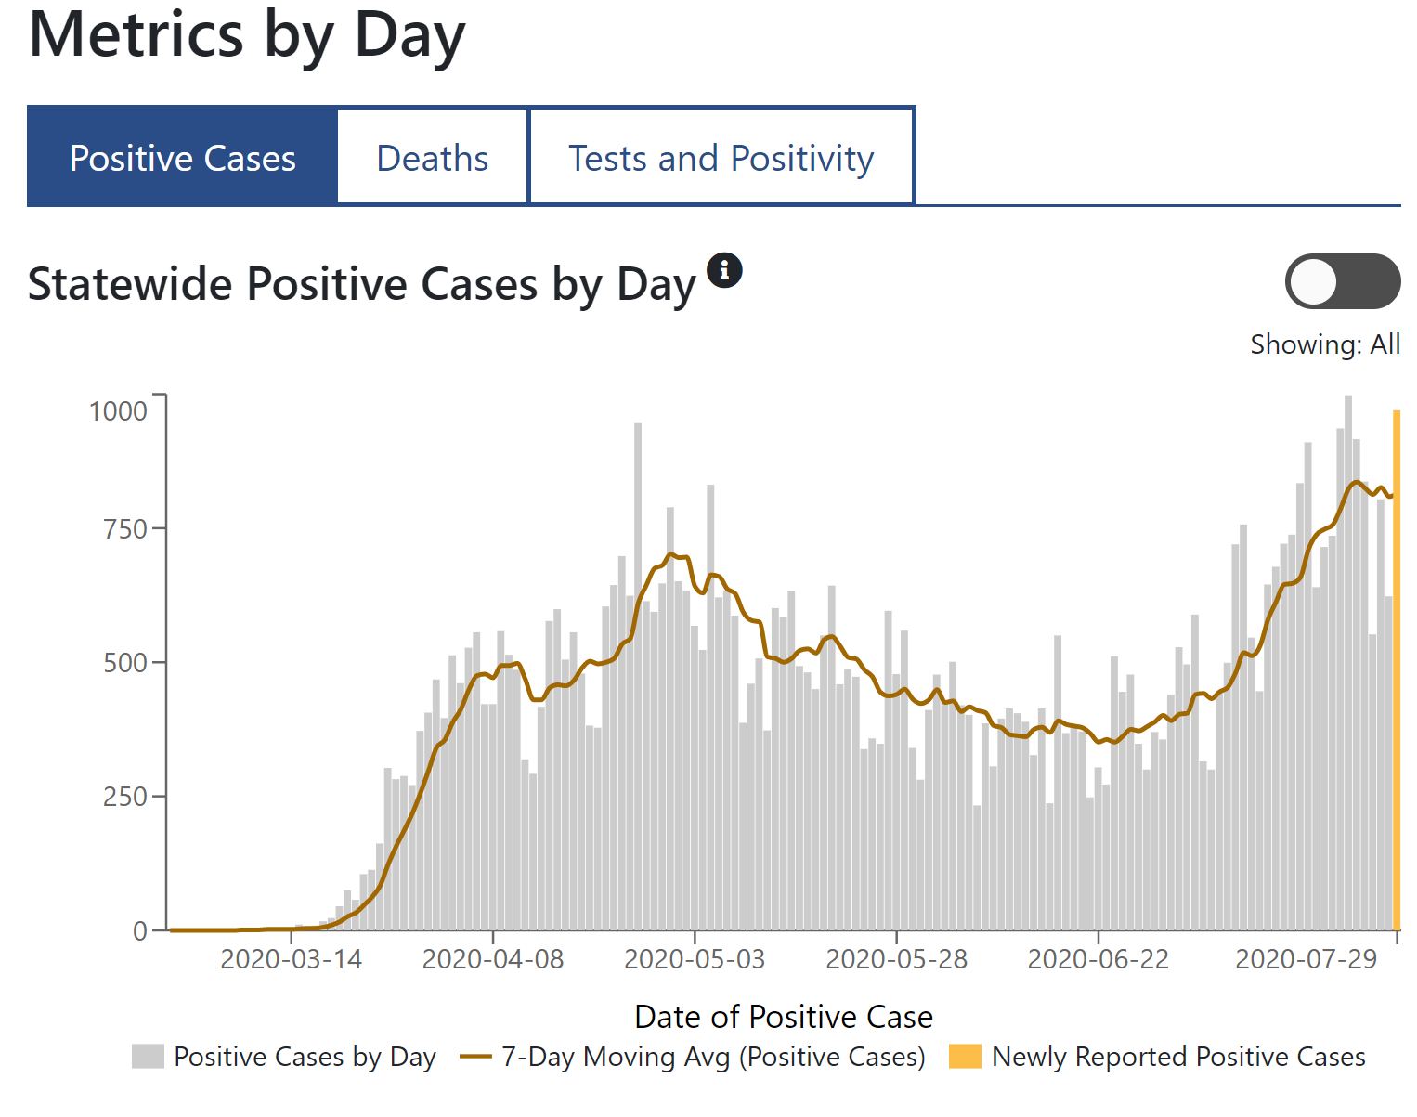The width and height of the screenshot is (1417, 1117).
Task: Select the Positive Cases tab
Action: 183,158
